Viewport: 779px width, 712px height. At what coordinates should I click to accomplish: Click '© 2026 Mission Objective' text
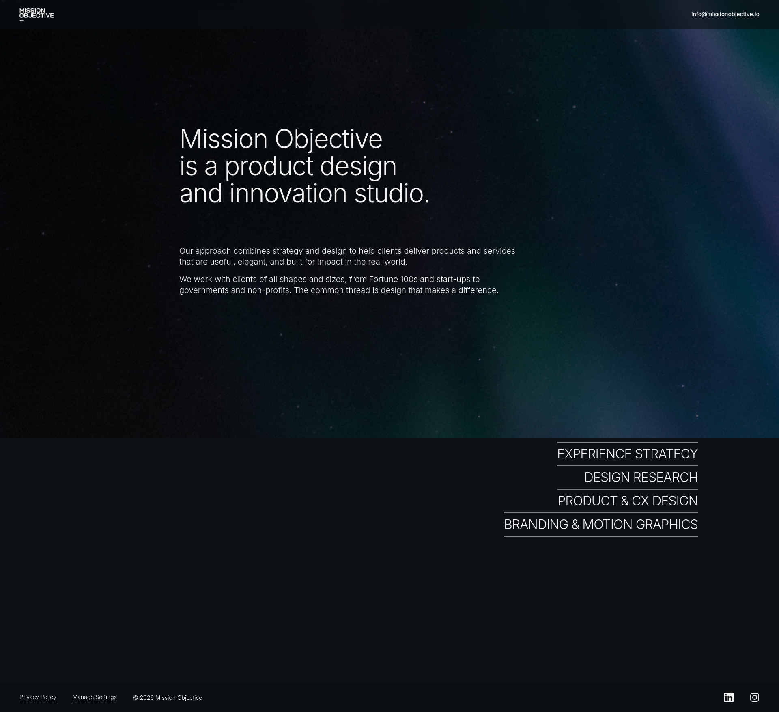click(168, 698)
